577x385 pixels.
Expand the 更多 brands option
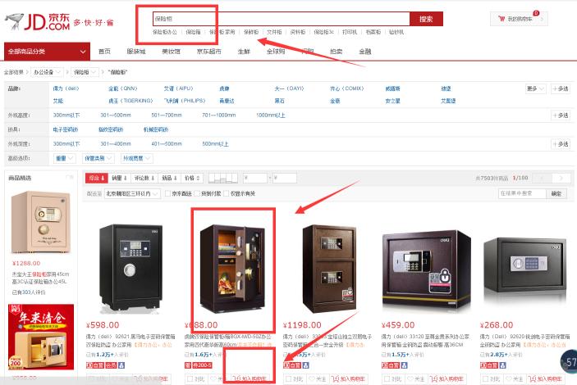(535, 88)
